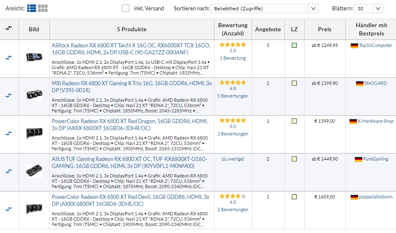
Task: Switch to grid view icon
Action: point(43,8)
